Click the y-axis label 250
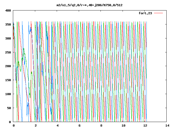 (x=8, y=52)
